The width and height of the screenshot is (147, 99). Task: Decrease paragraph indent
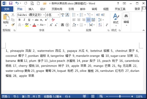pyautogui.click(x=98, y=15)
